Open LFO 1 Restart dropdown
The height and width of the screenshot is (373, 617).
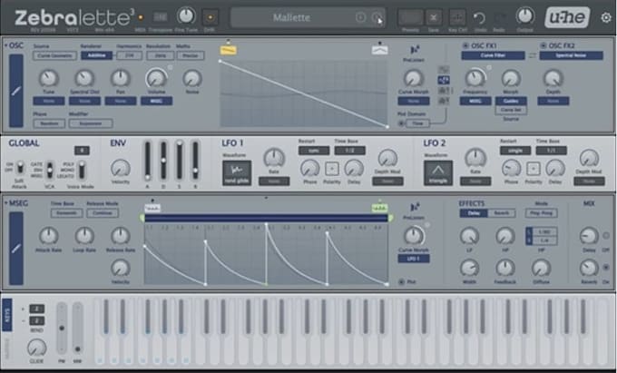tap(314, 151)
